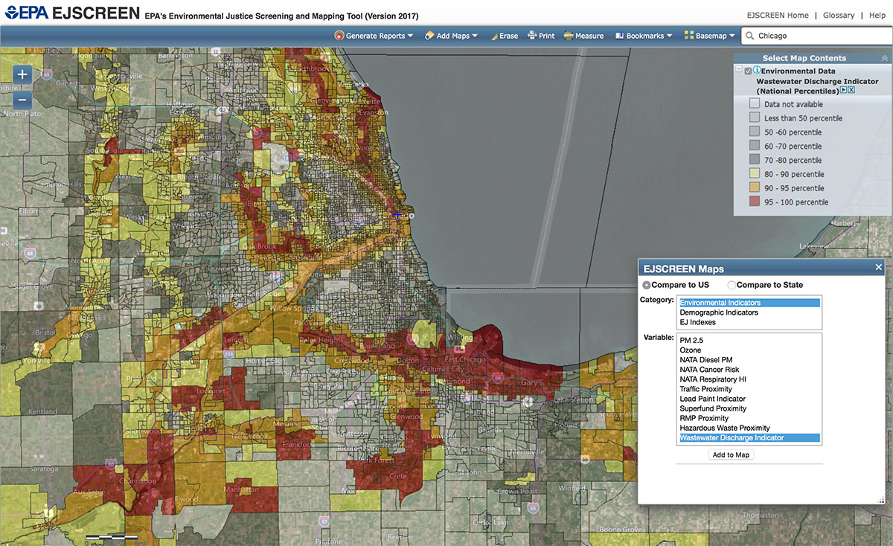Screen dimensions: 893x546
Task: Select the Compare to US radio button
Action: (646, 285)
